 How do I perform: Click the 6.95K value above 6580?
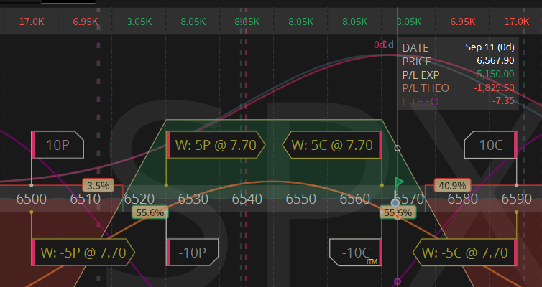click(x=463, y=22)
